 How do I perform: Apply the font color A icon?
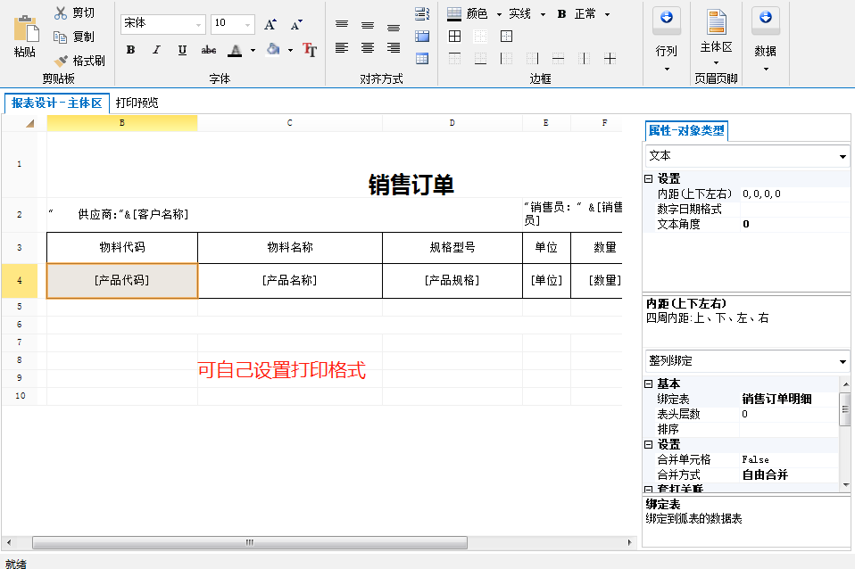(x=235, y=50)
